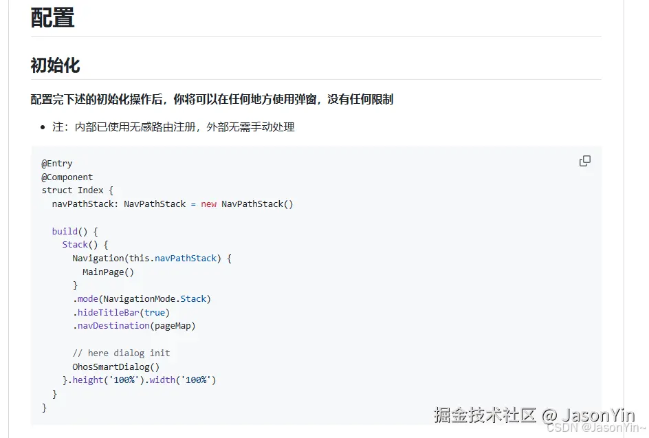This screenshot has width=649, height=438.
Task: Click the @Component decorator line
Action: point(67,177)
